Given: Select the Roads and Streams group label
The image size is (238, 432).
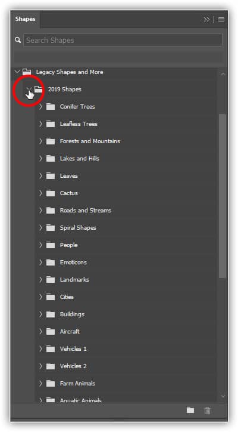Looking at the screenshot, I should click(x=86, y=211).
